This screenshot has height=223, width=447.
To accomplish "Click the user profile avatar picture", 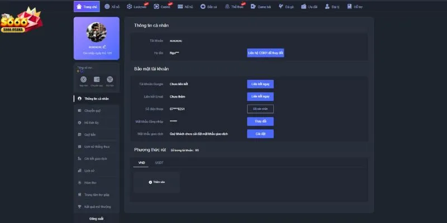I will 96,31.
